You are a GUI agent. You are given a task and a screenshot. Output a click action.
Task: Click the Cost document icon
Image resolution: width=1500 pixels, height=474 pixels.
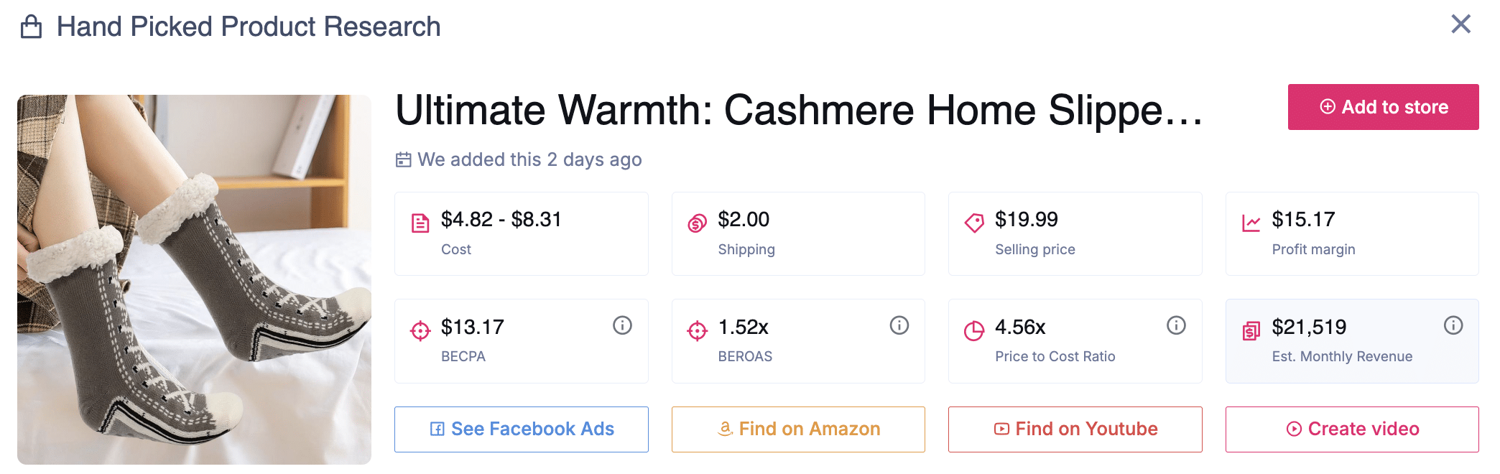(420, 223)
